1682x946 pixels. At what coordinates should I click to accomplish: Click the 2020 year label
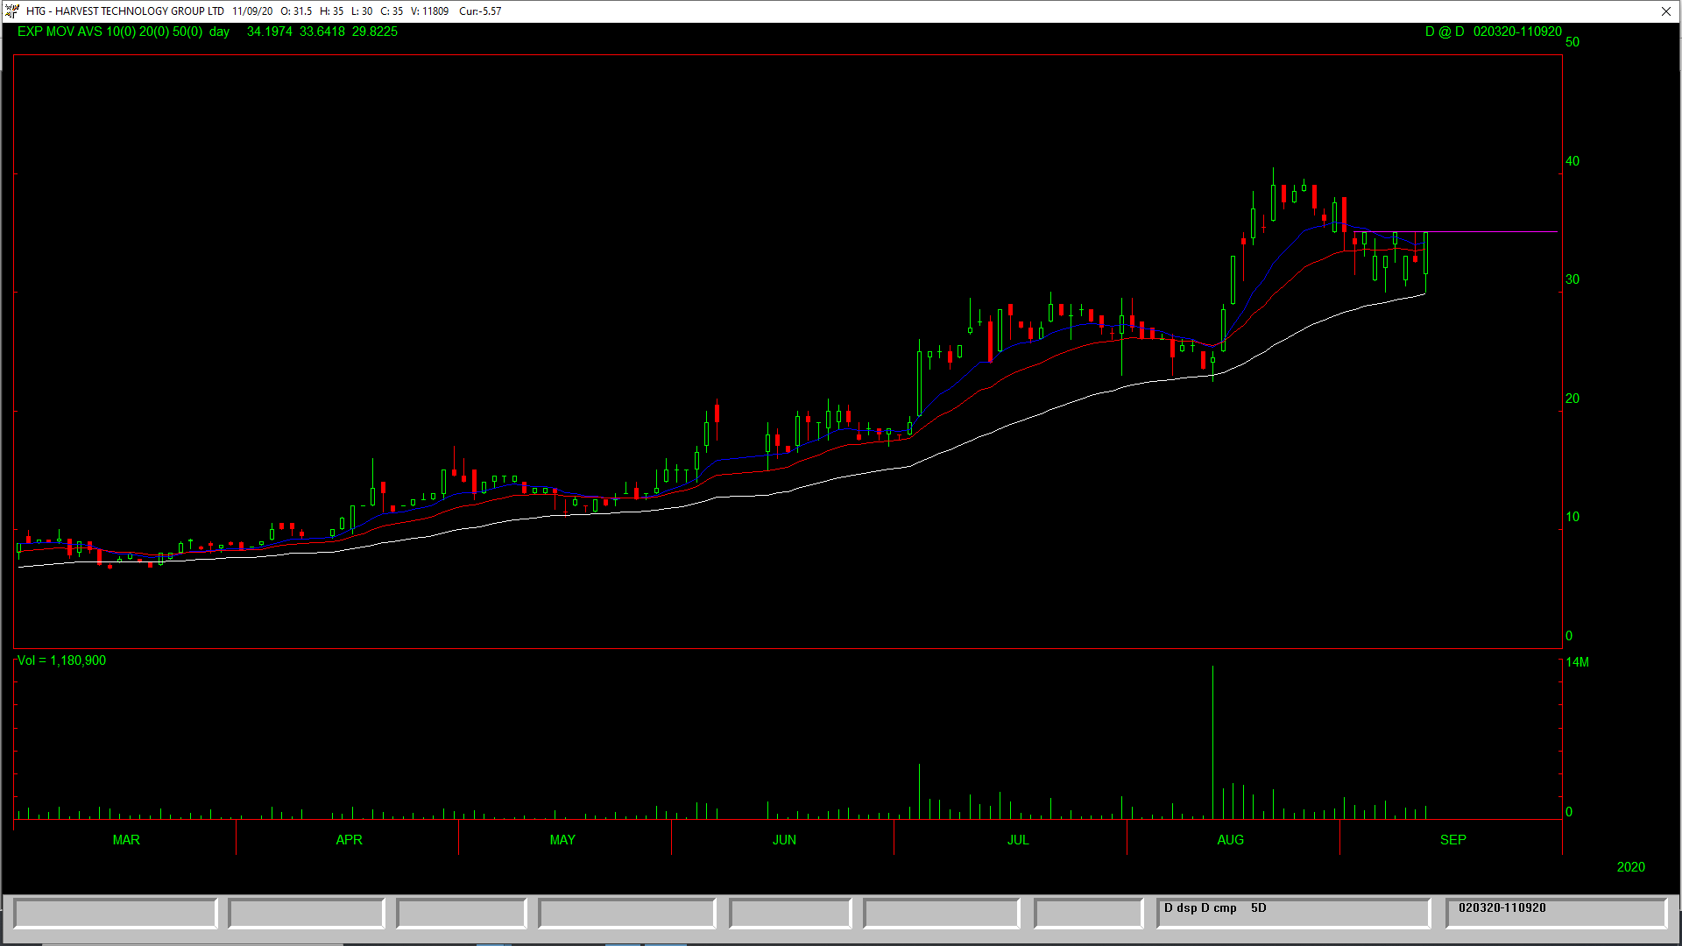point(1630,867)
